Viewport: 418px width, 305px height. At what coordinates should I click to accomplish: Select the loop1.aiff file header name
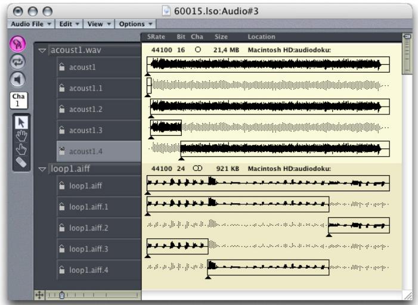[x=70, y=169]
